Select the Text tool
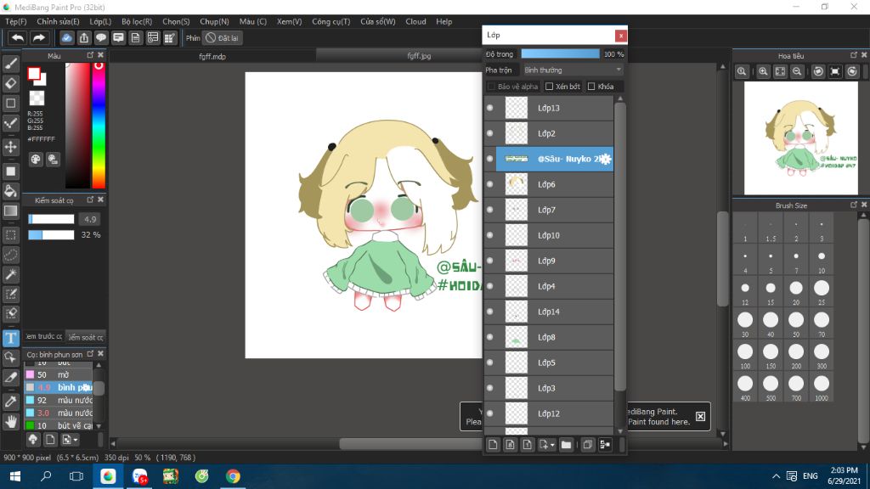The image size is (870, 489). click(x=10, y=338)
